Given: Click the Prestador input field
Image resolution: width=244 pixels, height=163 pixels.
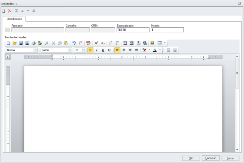Looking at the screenshot, I should click(38, 30).
